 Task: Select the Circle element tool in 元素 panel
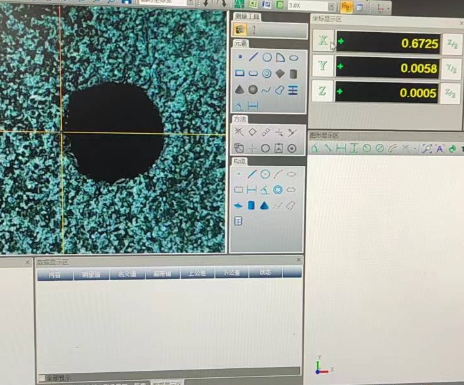click(x=266, y=58)
